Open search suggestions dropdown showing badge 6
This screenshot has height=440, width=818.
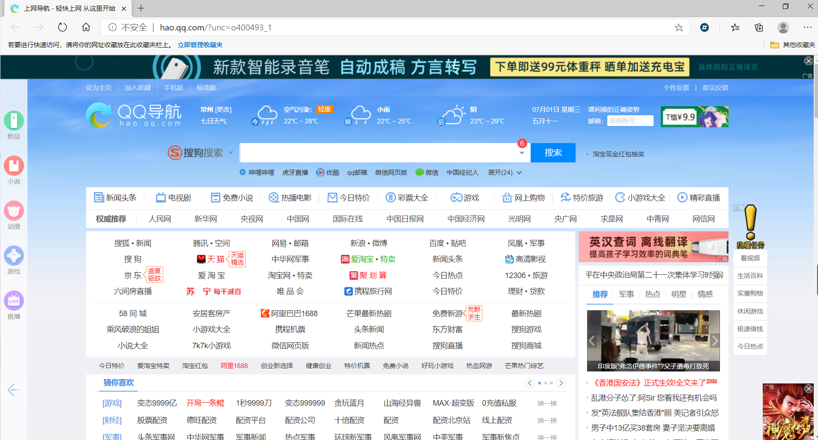point(522,153)
